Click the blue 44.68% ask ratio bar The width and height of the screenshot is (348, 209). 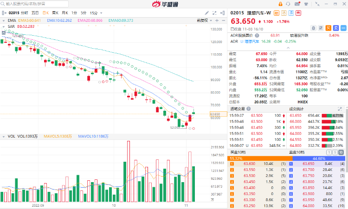click(319, 158)
